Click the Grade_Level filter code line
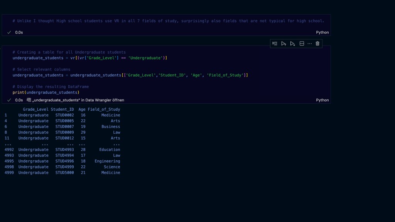Screen dimensions: 395x222 pos(89,58)
